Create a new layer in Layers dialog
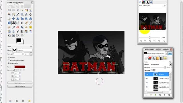The height and width of the screenshot is (103, 183). [146, 95]
